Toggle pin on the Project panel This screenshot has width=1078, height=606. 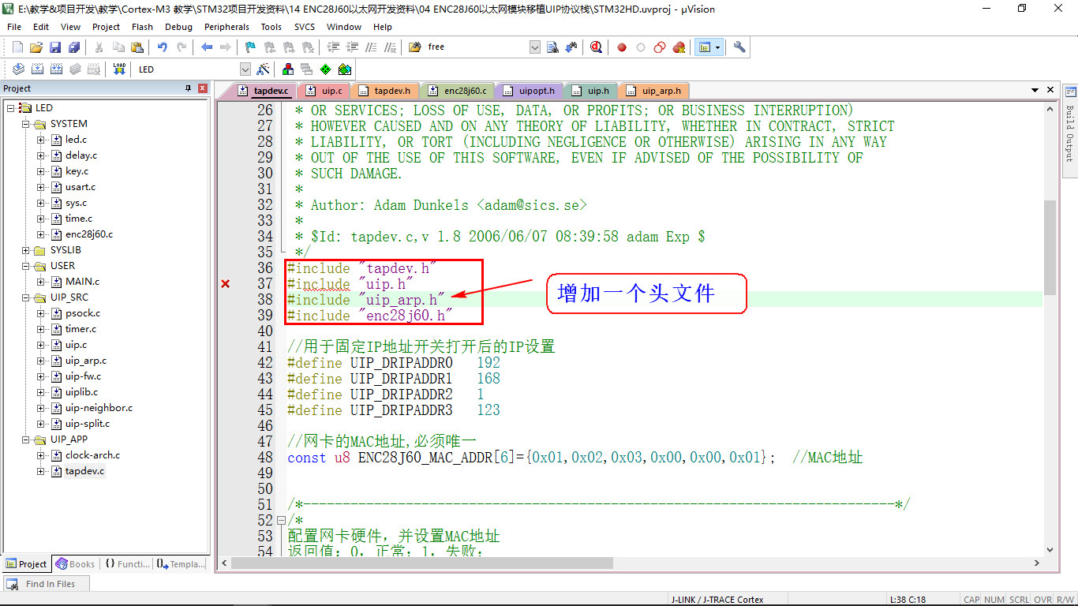tap(188, 88)
